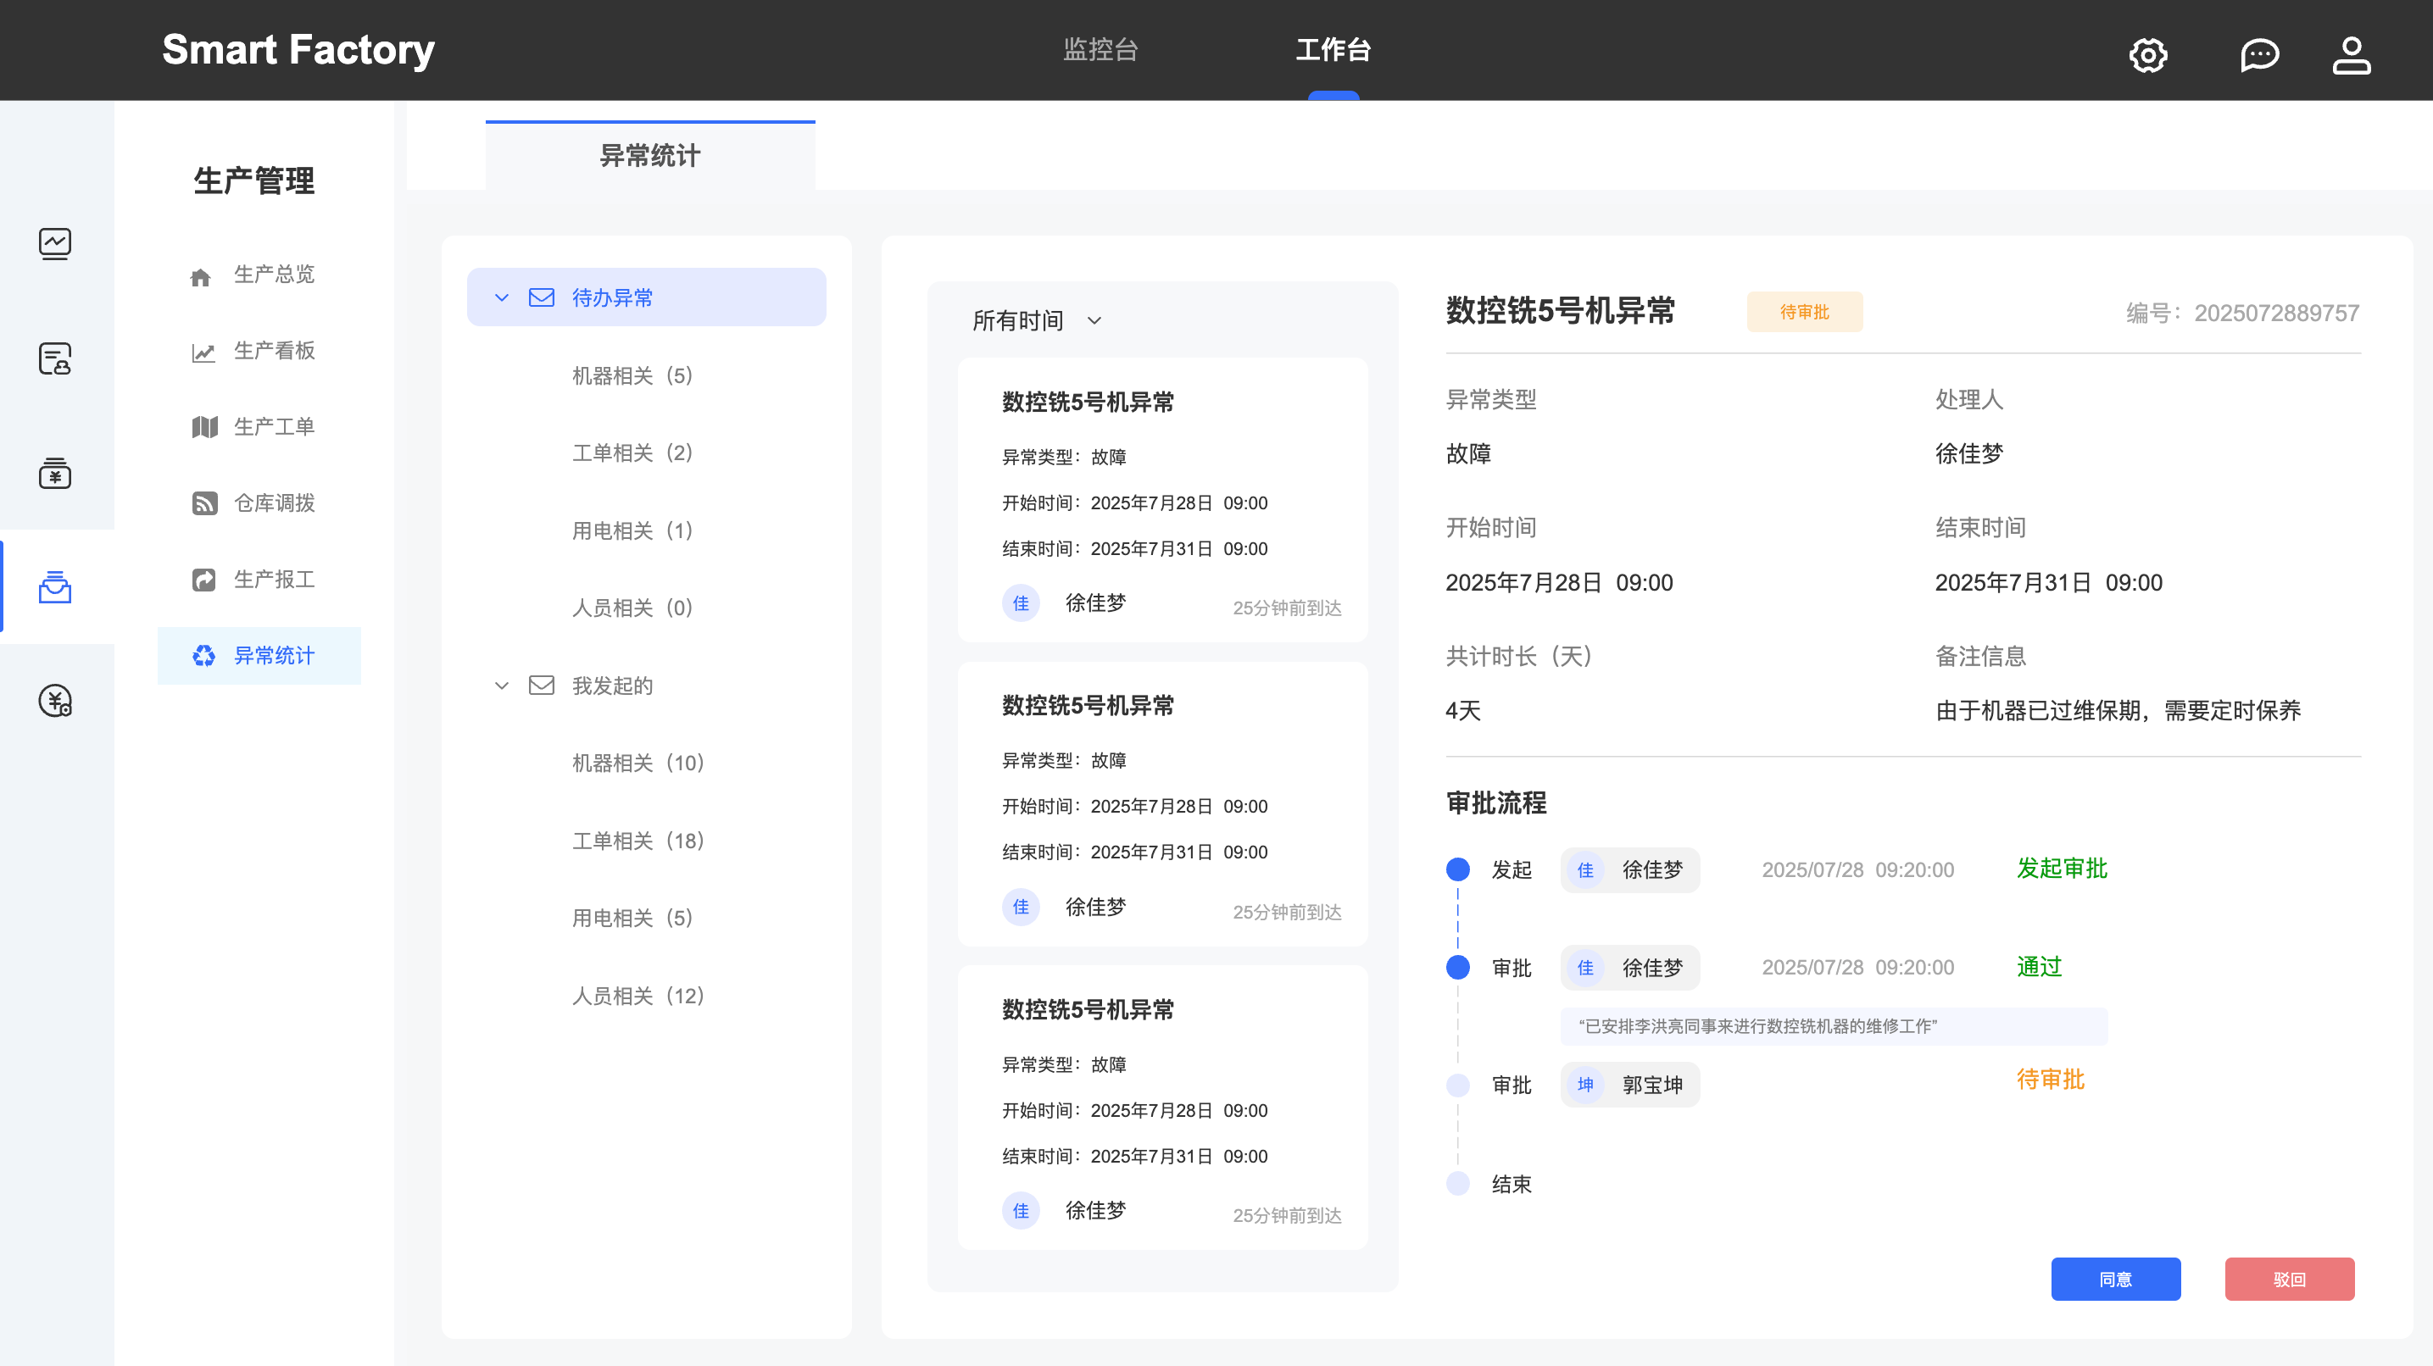Select the inbox tray sidebar icon
This screenshot has width=2433, height=1366.
[55, 587]
